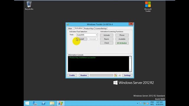Switch to the Product Keys tab

pos(89,29)
